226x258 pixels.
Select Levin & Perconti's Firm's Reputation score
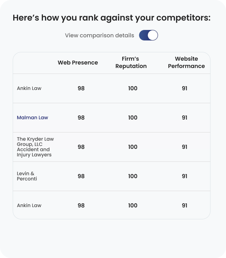[133, 176]
